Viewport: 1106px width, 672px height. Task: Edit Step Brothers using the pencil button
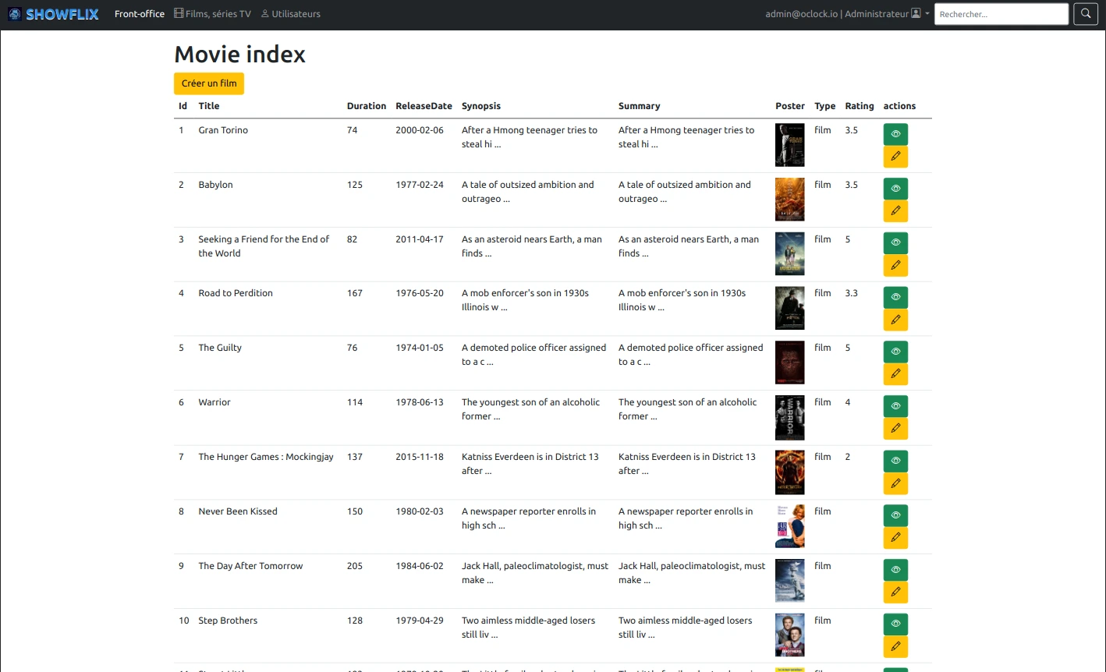tap(895, 647)
